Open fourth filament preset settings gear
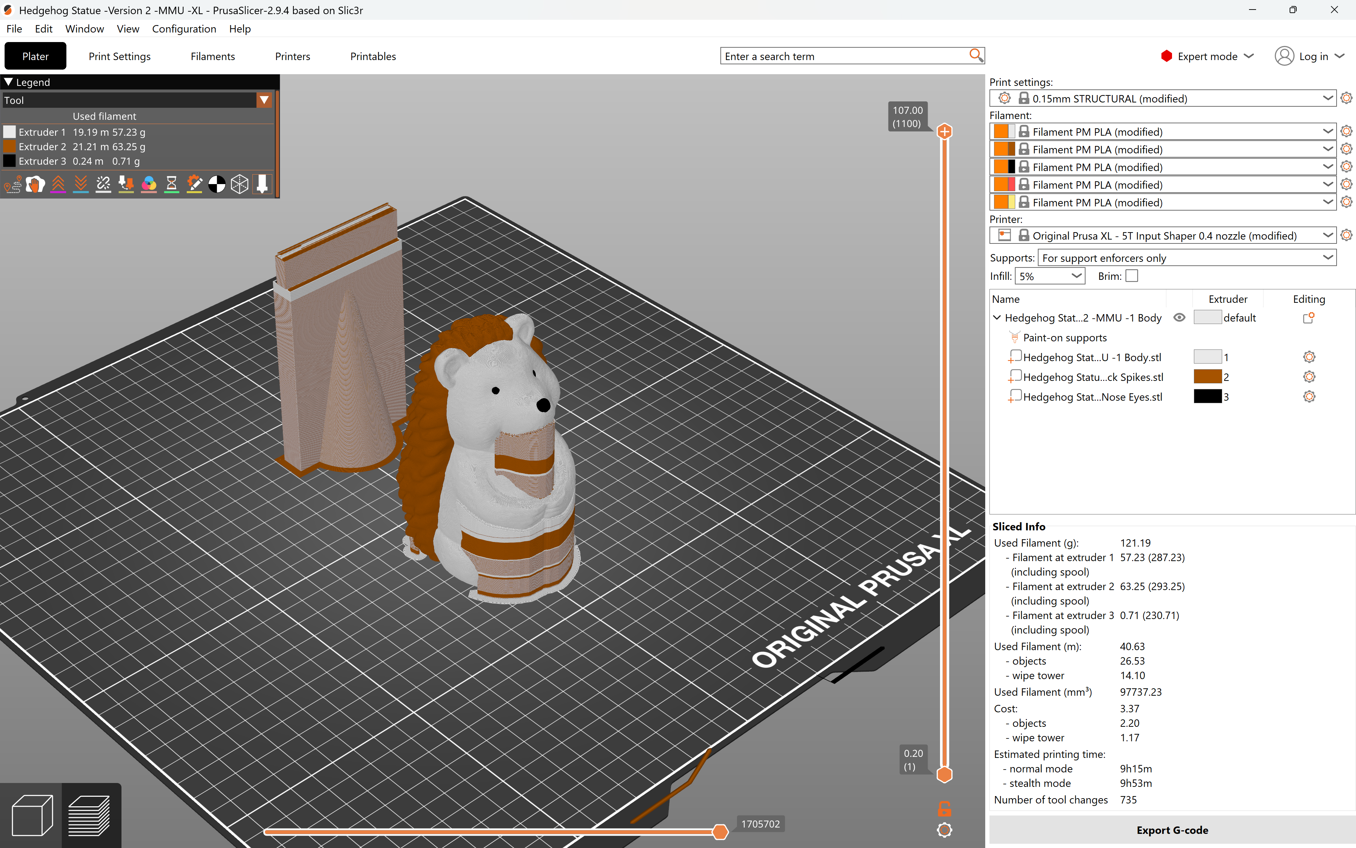Image resolution: width=1356 pixels, height=848 pixels. click(x=1346, y=184)
